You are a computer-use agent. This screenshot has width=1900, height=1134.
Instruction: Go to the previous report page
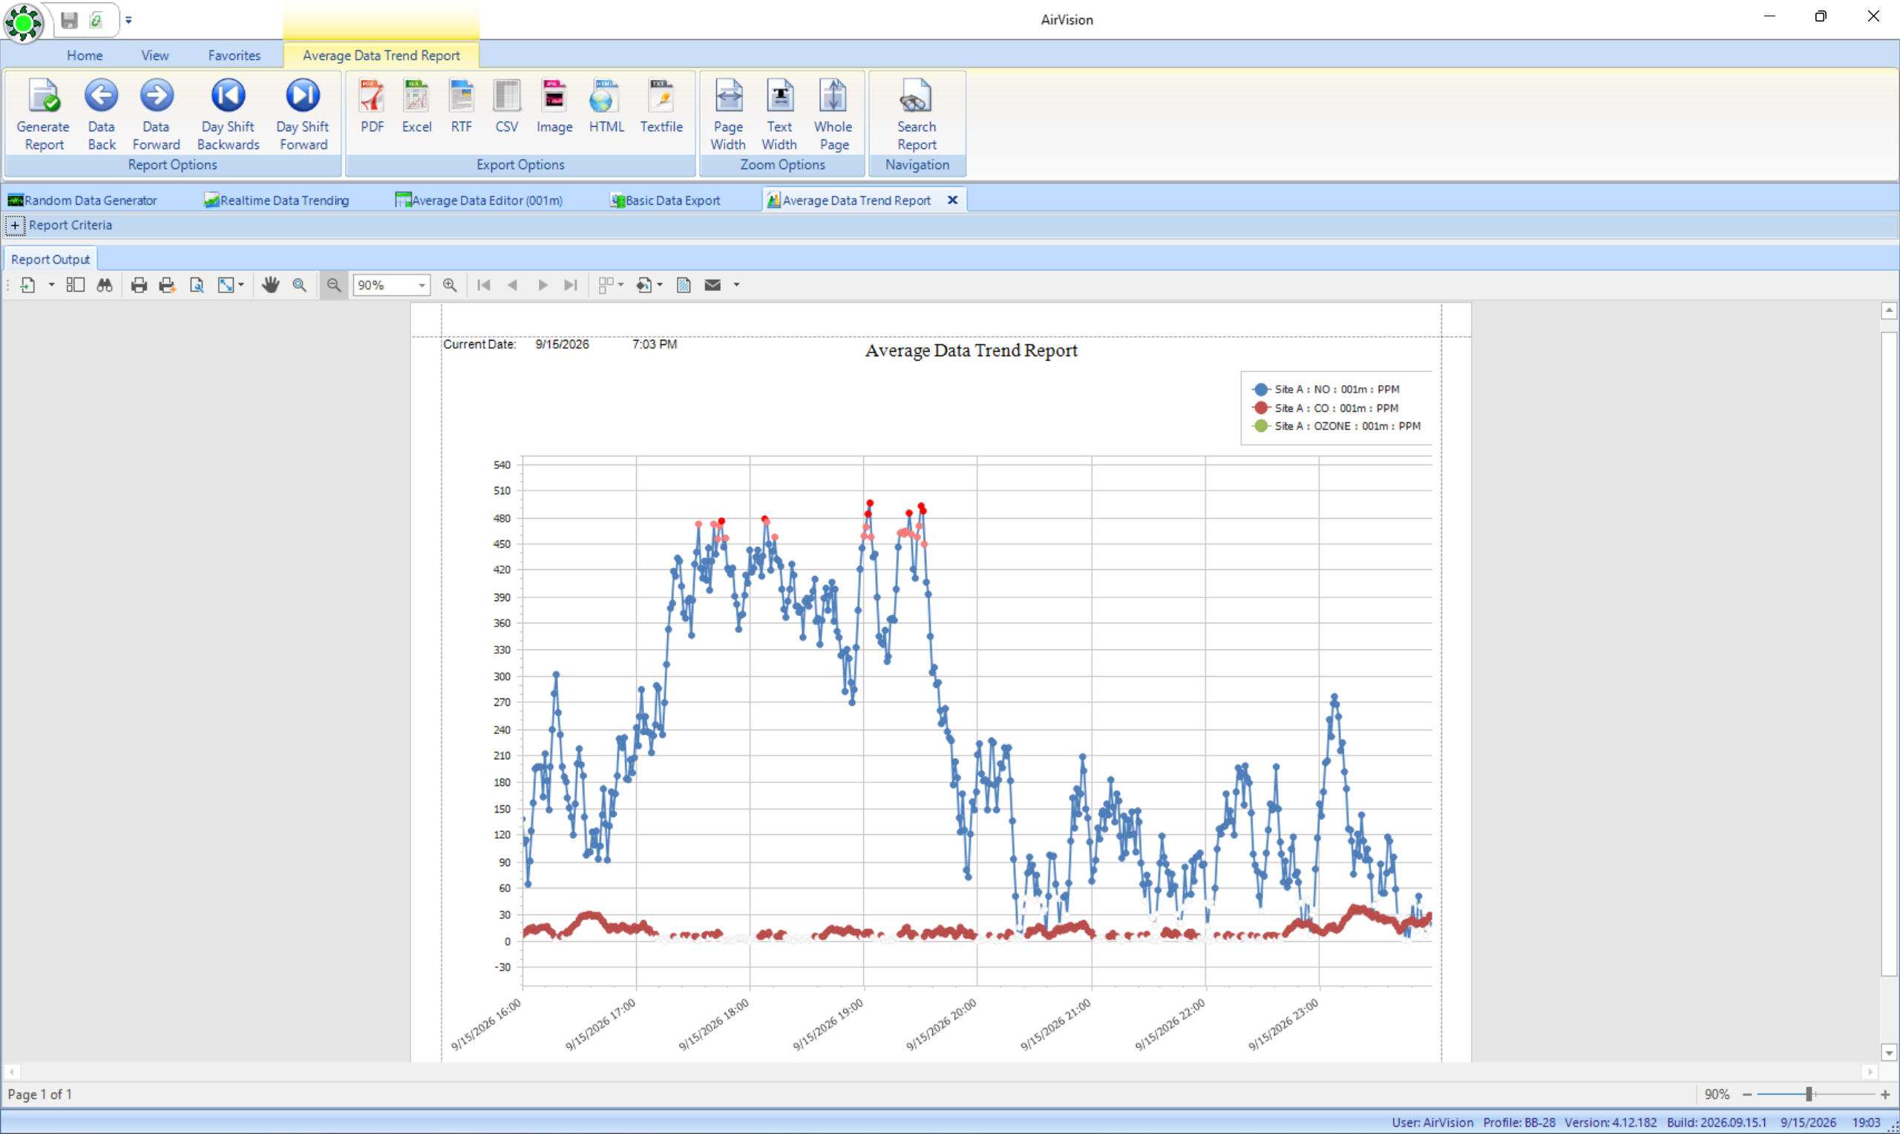coord(513,285)
